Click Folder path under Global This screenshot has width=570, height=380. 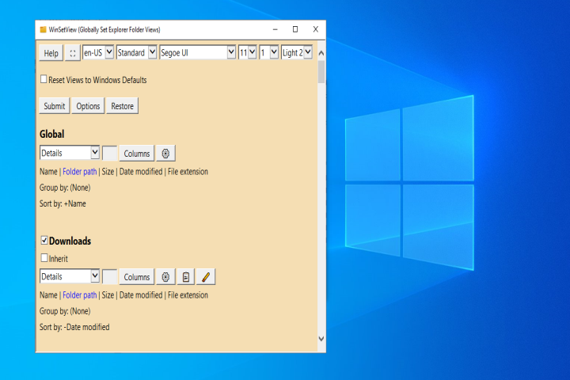coord(80,172)
